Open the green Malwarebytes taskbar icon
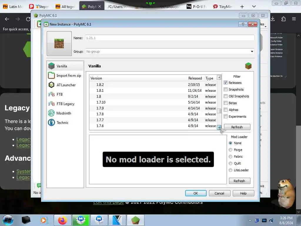301x226 pixels. pyautogui.click(x=81, y=220)
